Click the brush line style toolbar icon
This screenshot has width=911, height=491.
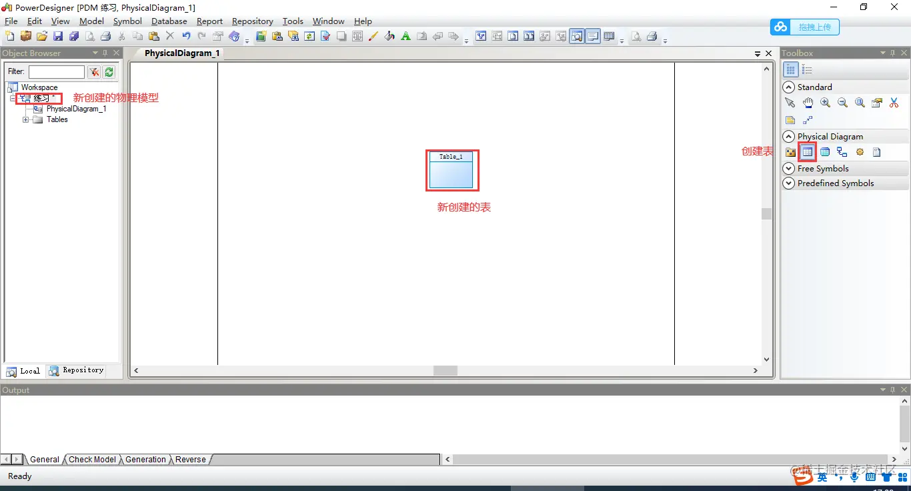373,36
